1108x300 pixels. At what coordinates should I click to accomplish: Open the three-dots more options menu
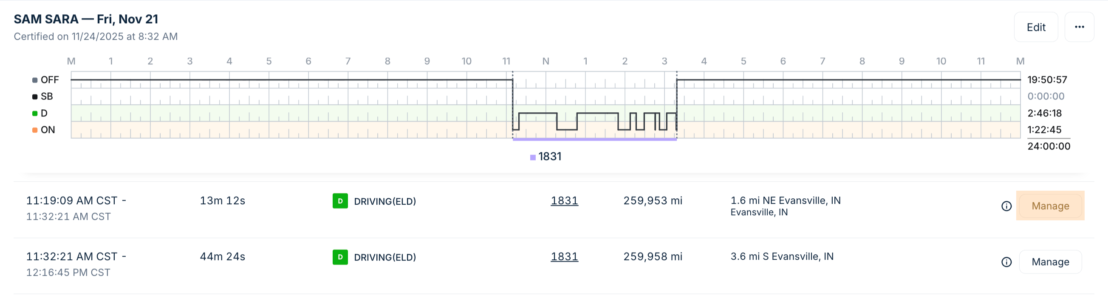click(x=1079, y=27)
